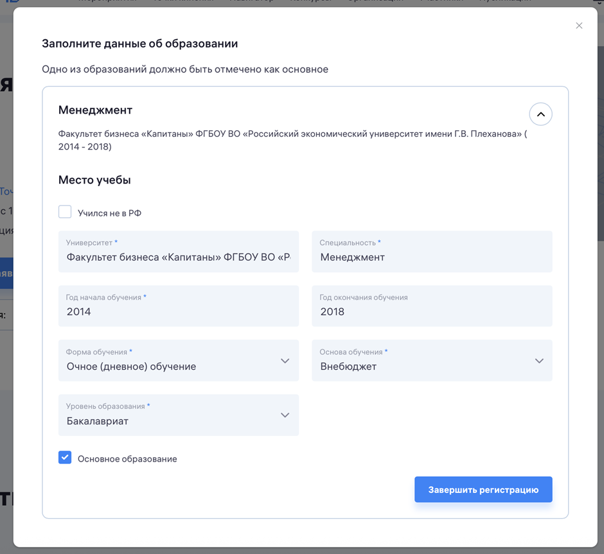This screenshot has width=604, height=554.
Task: Click the "Заполните данные об образовании" dialog title
Action: [140, 44]
